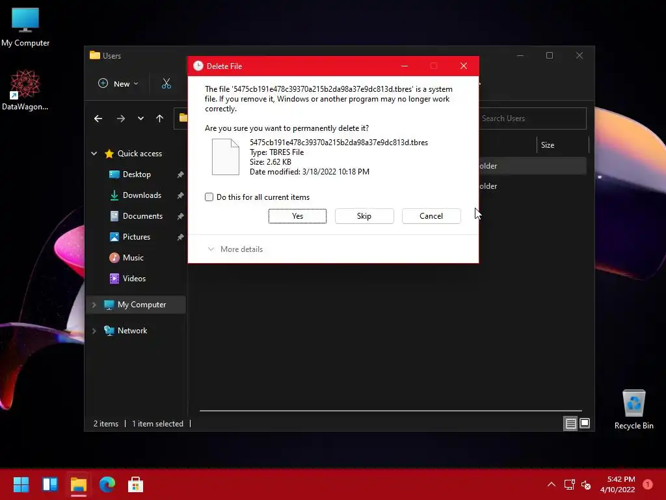Open Widgets from the taskbar
Viewport: 666px width, 500px height.
click(49, 484)
